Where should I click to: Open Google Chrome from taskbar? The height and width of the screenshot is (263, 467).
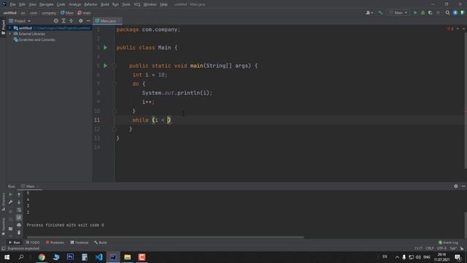(42, 257)
